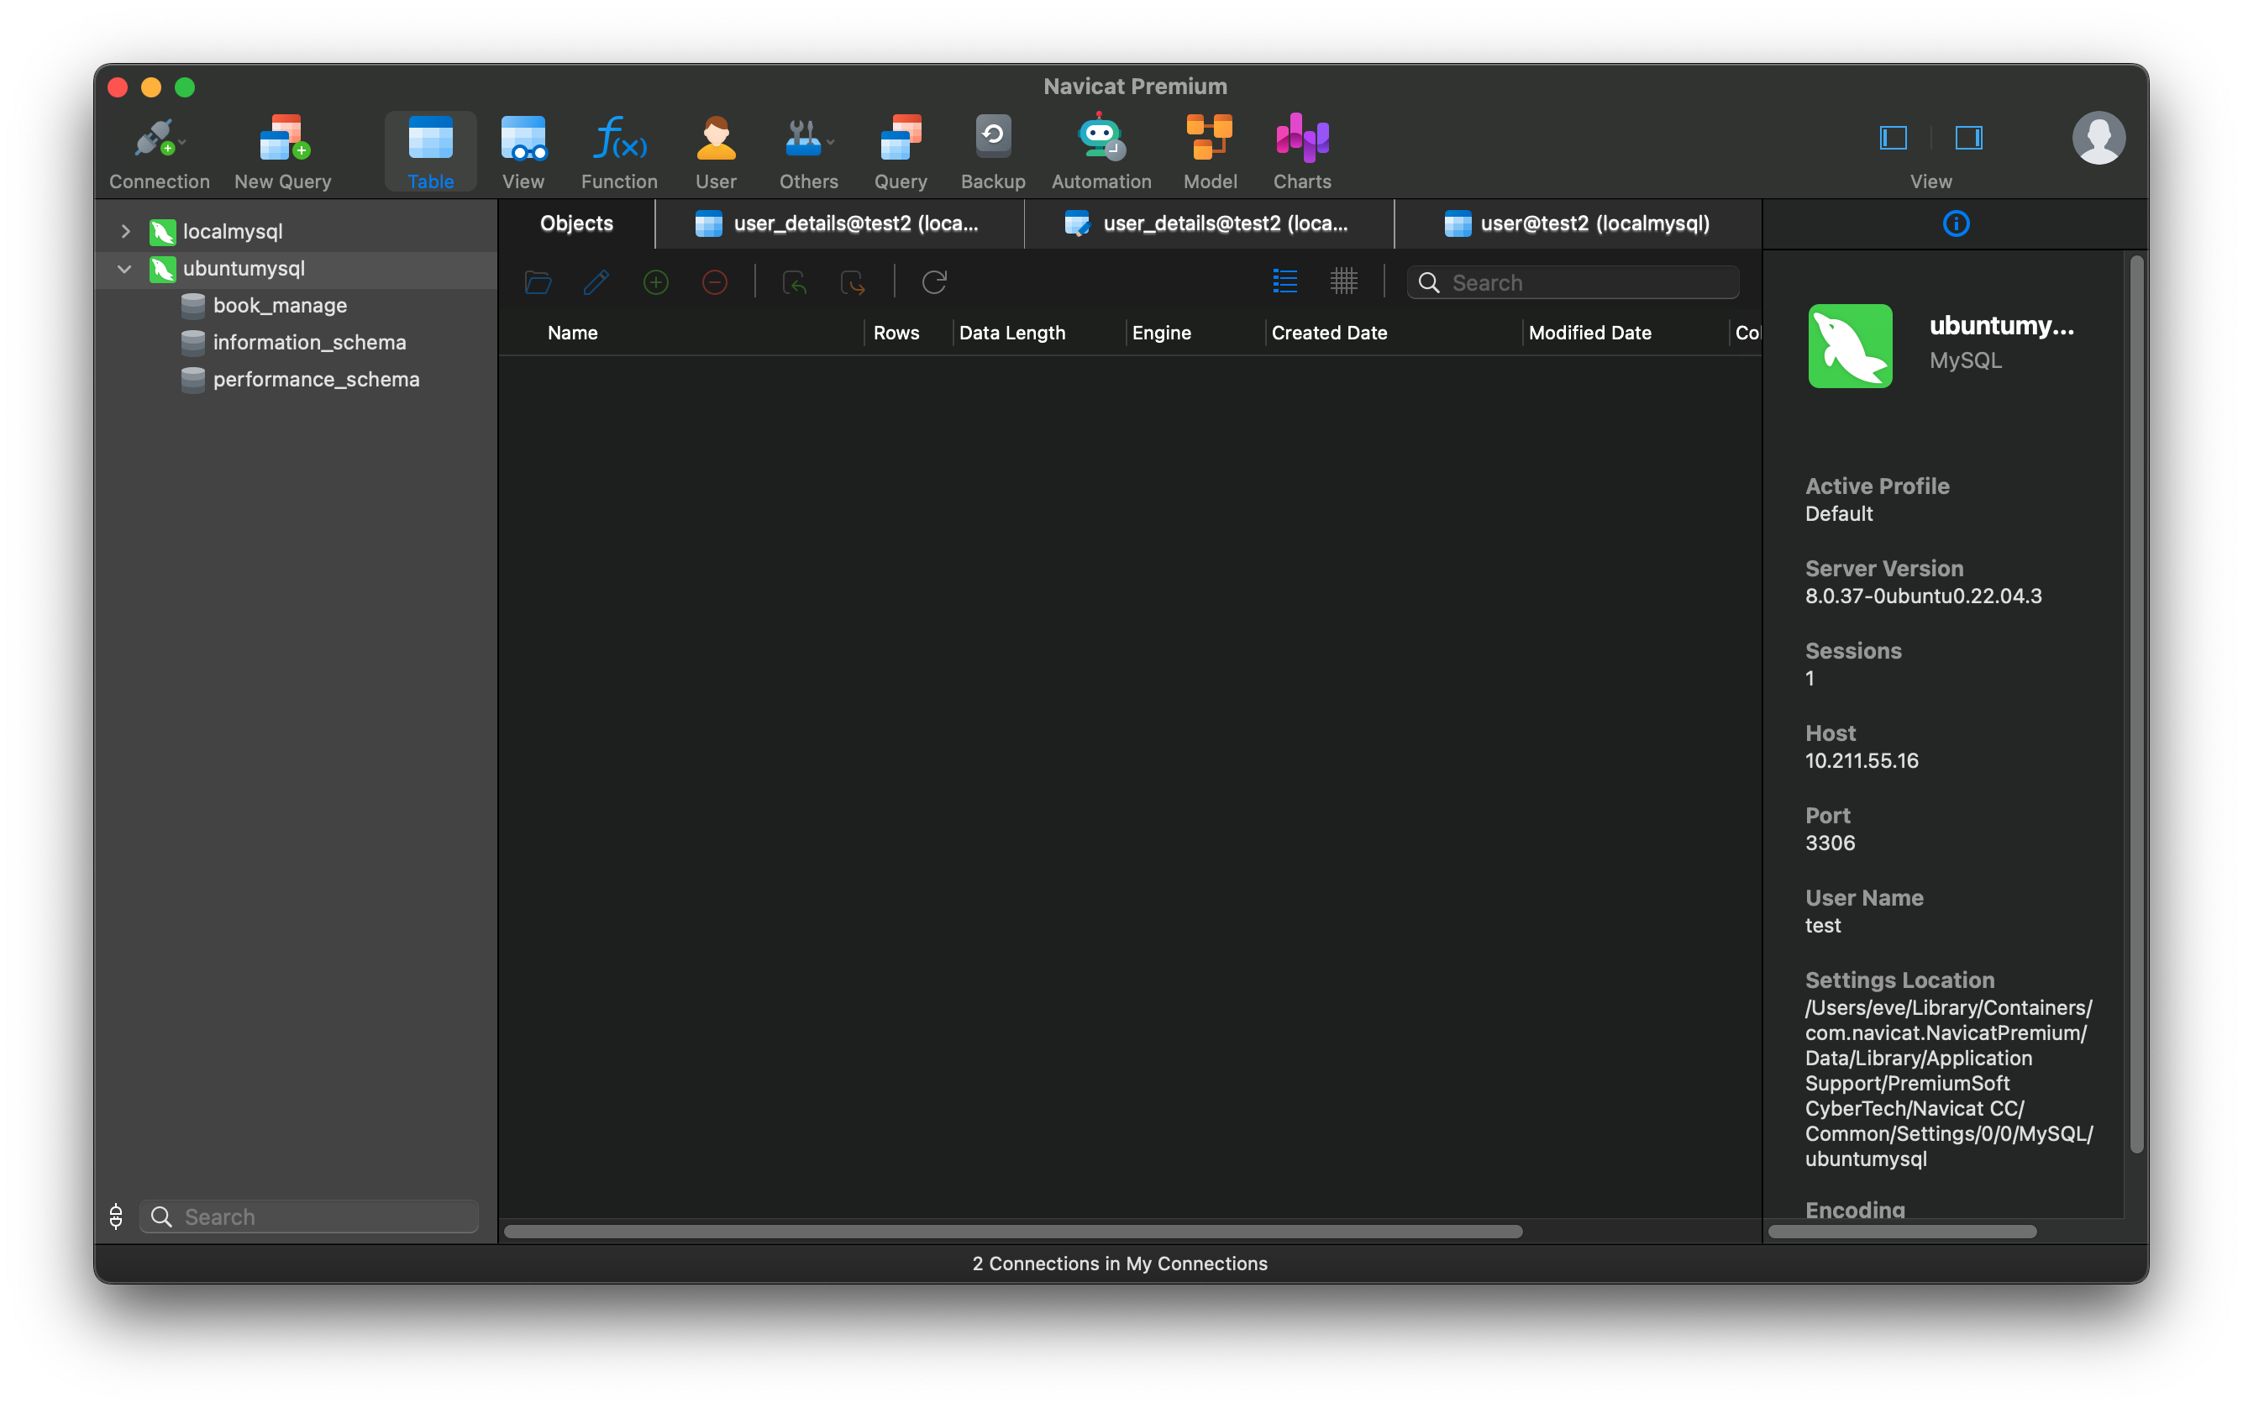Sort by the Engine column header
The width and height of the screenshot is (2243, 1408).
1161,333
